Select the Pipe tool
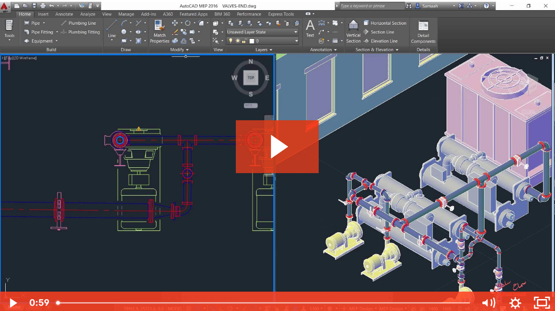555x311 pixels. [x=32, y=23]
